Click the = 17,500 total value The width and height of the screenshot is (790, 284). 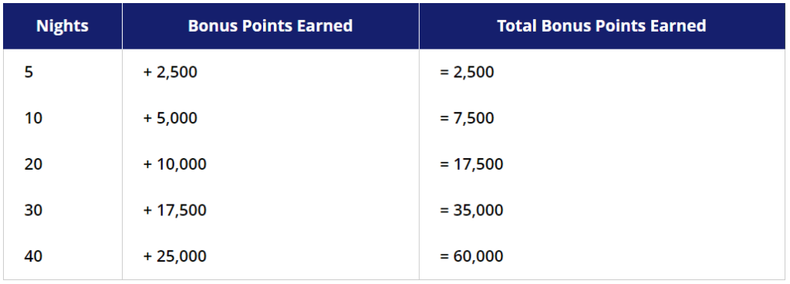[471, 164]
